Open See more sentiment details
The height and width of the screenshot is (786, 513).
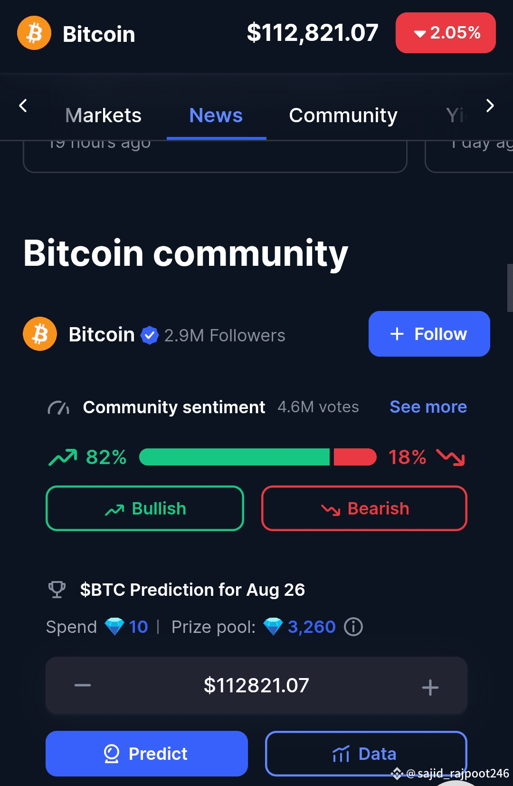[x=428, y=407]
